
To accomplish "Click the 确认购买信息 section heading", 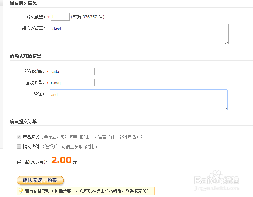I will pyautogui.click(x=23, y=3).
